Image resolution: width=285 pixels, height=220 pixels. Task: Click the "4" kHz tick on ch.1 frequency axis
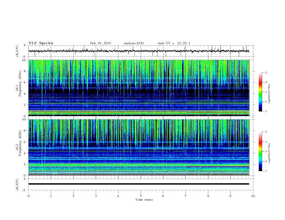click(x=25, y=94)
